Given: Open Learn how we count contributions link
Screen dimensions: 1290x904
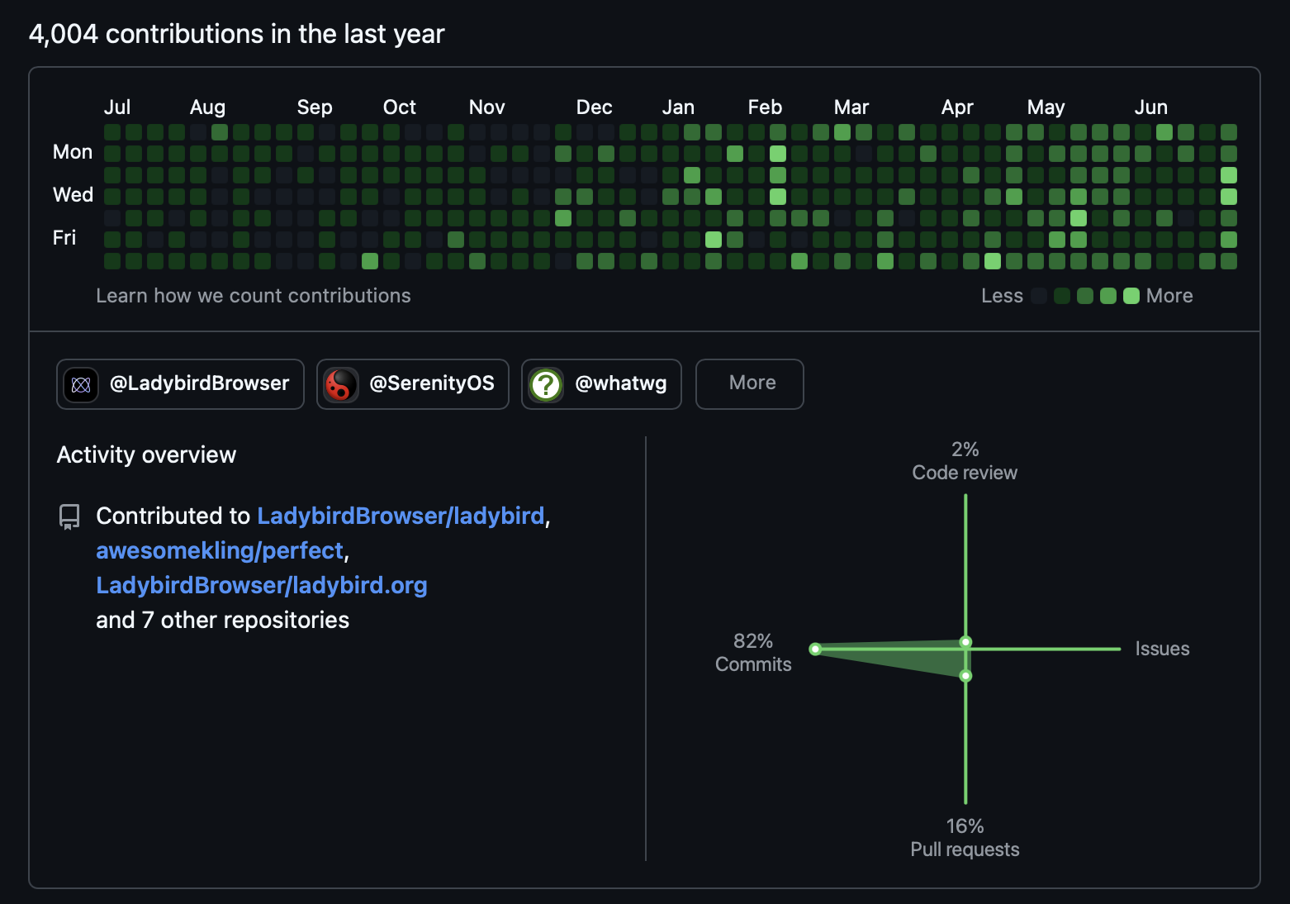Looking at the screenshot, I should pos(254,296).
